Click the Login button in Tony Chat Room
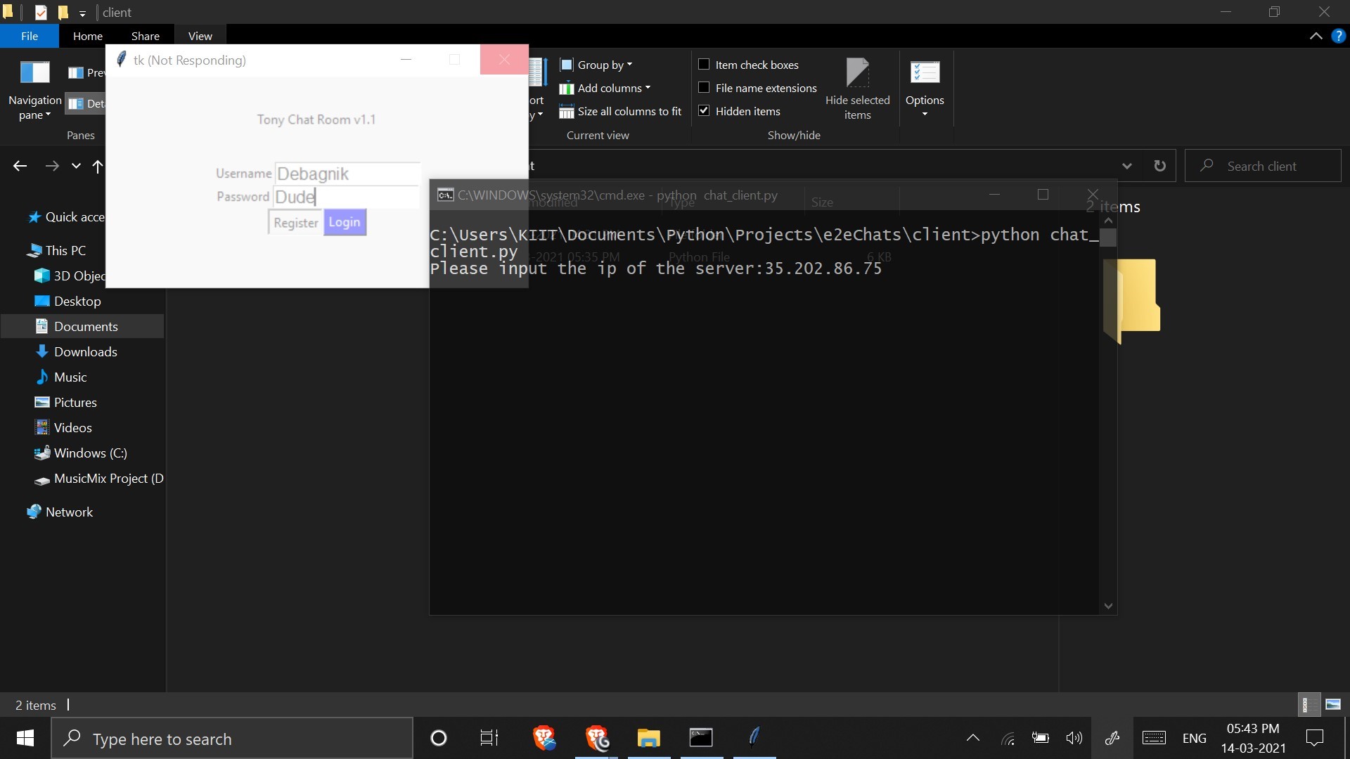1350x759 pixels. point(345,222)
